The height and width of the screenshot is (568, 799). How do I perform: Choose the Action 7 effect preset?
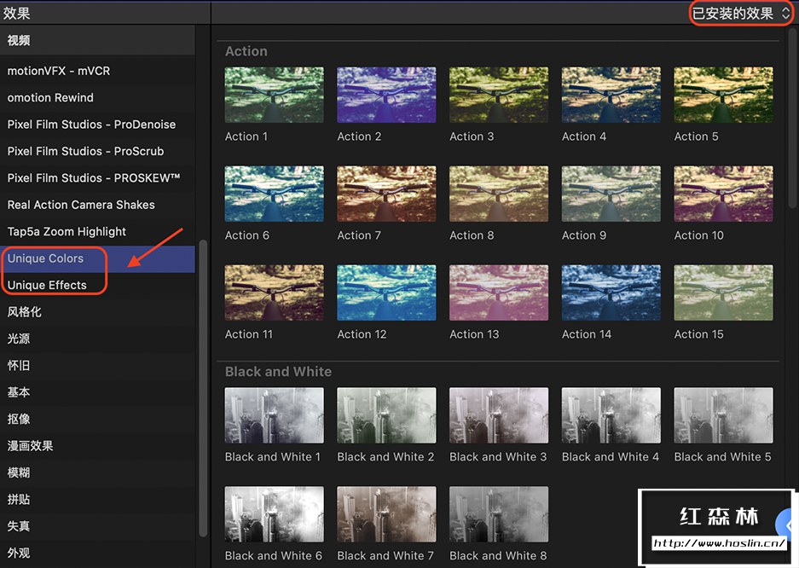click(x=386, y=194)
